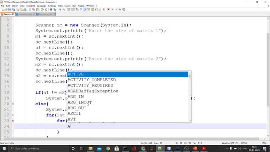
Task: Click the Redo arrow icon
Action: point(46,9)
